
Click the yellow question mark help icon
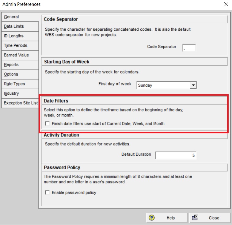click(x=151, y=218)
